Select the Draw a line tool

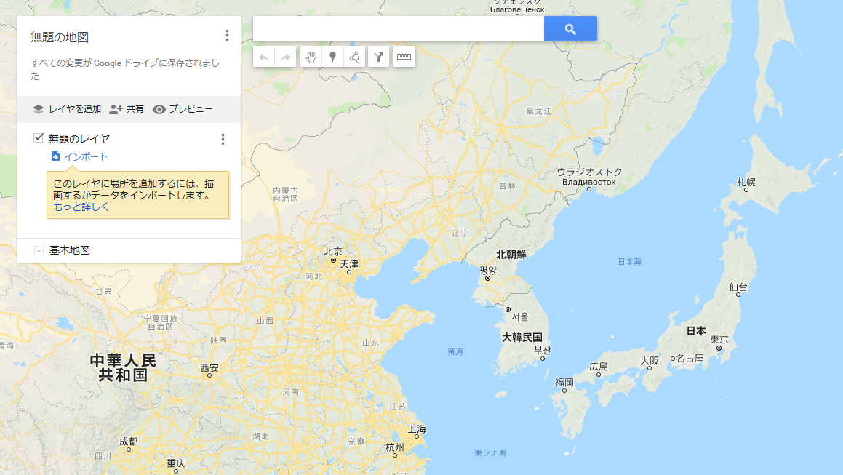(354, 57)
